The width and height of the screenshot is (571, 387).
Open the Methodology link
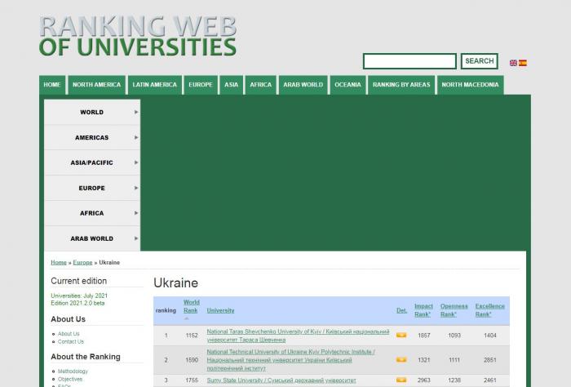[x=73, y=371]
